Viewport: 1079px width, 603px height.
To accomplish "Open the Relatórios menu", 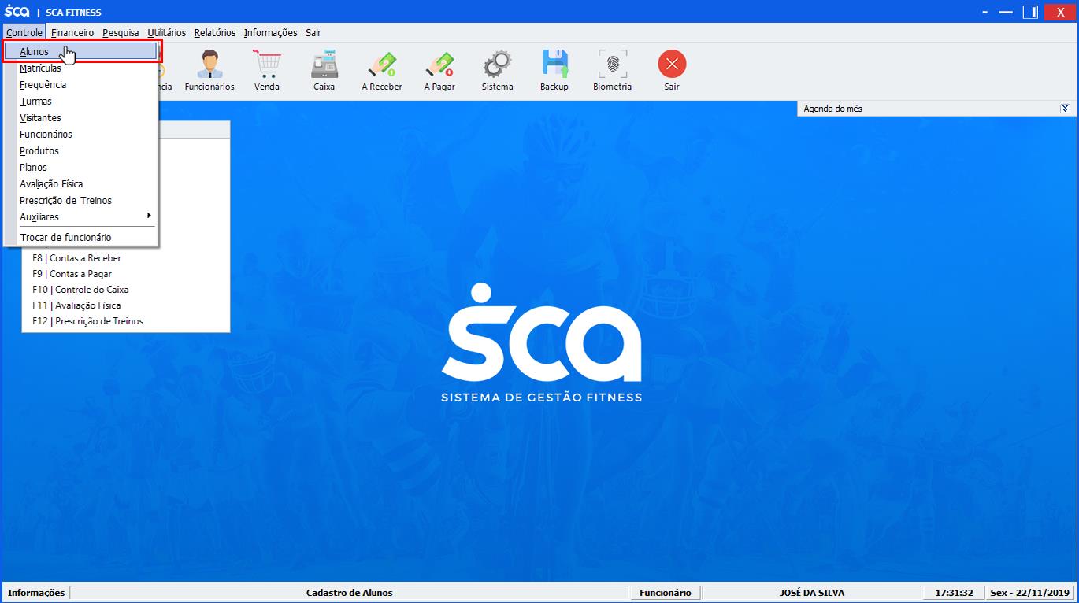I will (215, 32).
